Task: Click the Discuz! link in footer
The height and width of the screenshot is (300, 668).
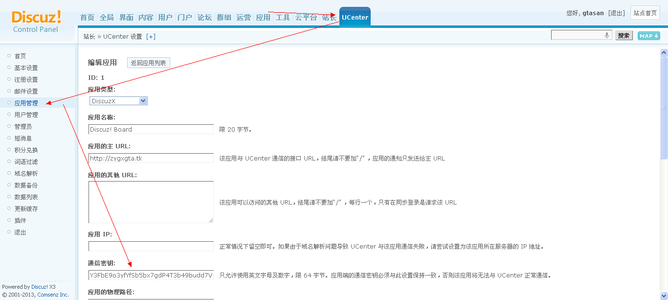Action: point(40,287)
